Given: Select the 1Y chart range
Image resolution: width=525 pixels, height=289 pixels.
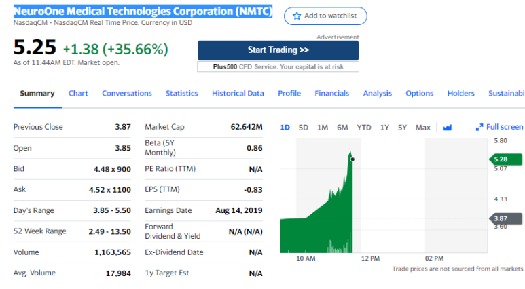Looking at the screenshot, I should coord(384,128).
